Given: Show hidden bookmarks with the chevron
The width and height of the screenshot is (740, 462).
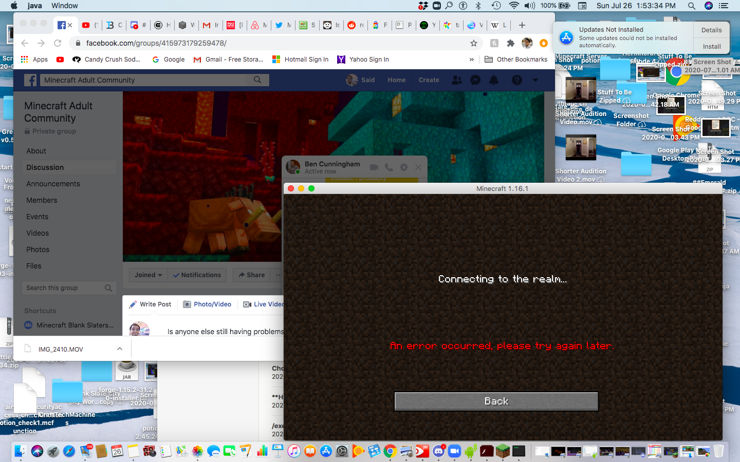Looking at the screenshot, I should coord(472,60).
